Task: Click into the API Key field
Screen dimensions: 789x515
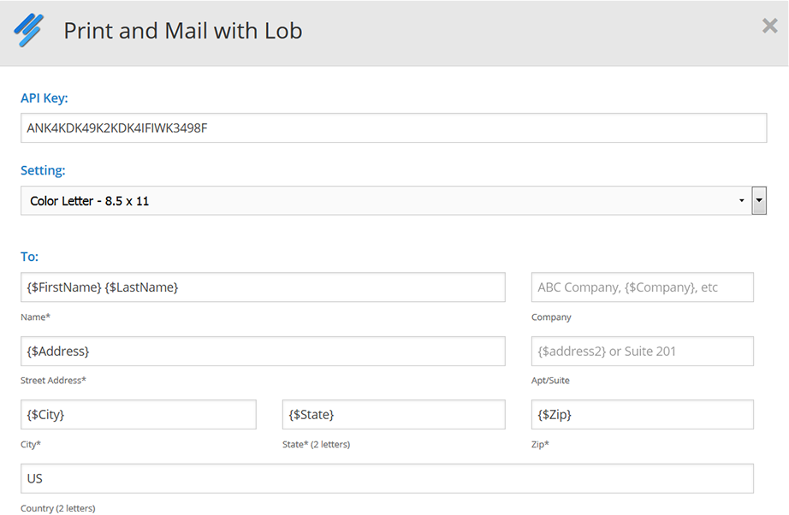Action: click(393, 128)
